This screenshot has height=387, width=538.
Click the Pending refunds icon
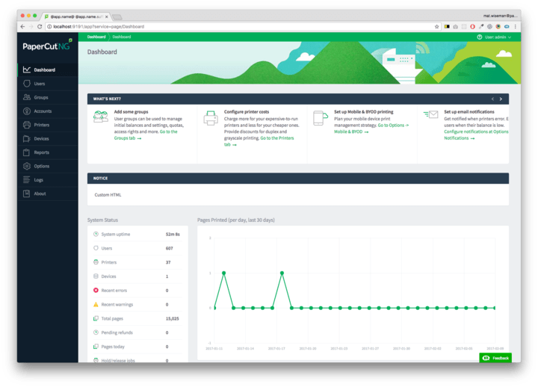pyautogui.click(x=96, y=332)
